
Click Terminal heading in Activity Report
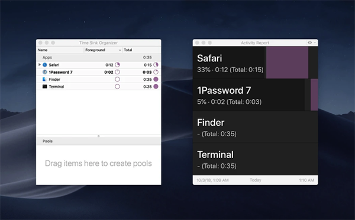(x=215, y=155)
